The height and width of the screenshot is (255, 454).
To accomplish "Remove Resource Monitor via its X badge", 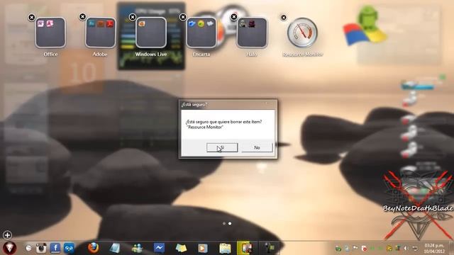I will pos(284,18).
